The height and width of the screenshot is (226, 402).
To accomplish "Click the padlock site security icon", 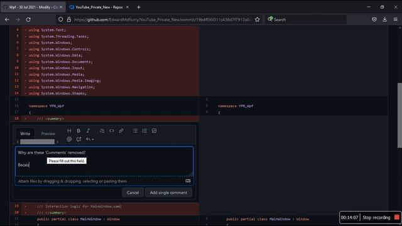I will click(68, 19).
